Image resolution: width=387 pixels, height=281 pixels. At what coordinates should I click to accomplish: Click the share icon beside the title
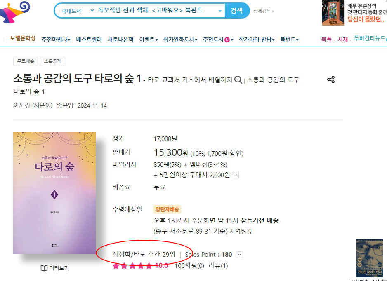[331, 80]
